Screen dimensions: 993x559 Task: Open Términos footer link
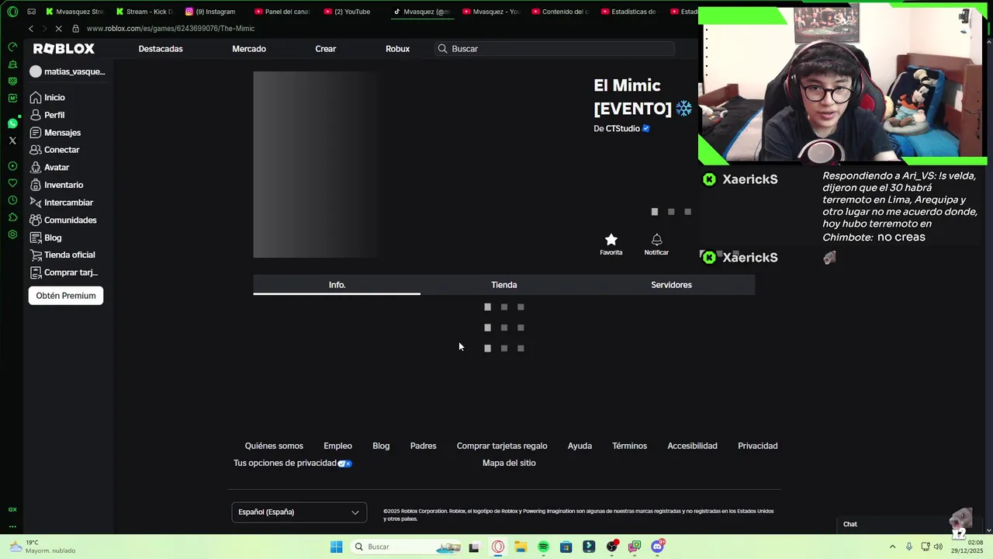[x=629, y=446]
